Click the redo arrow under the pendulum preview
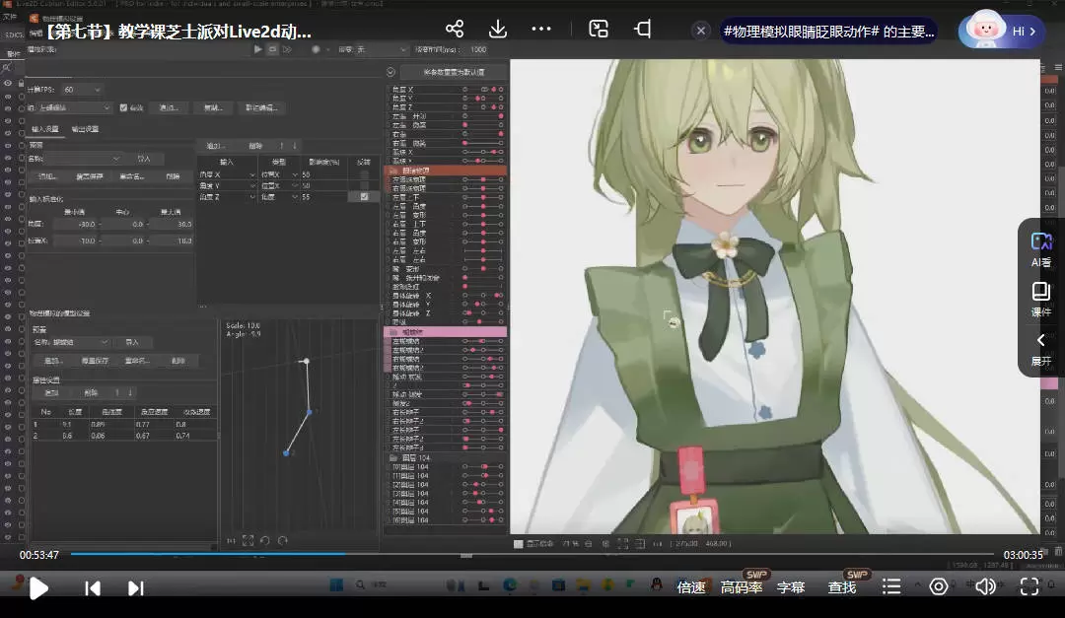This screenshot has height=618, width=1065. pos(283,540)
